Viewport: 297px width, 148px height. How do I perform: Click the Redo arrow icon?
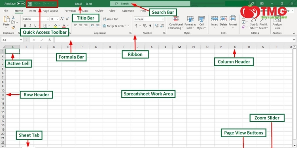click(45, 4)
